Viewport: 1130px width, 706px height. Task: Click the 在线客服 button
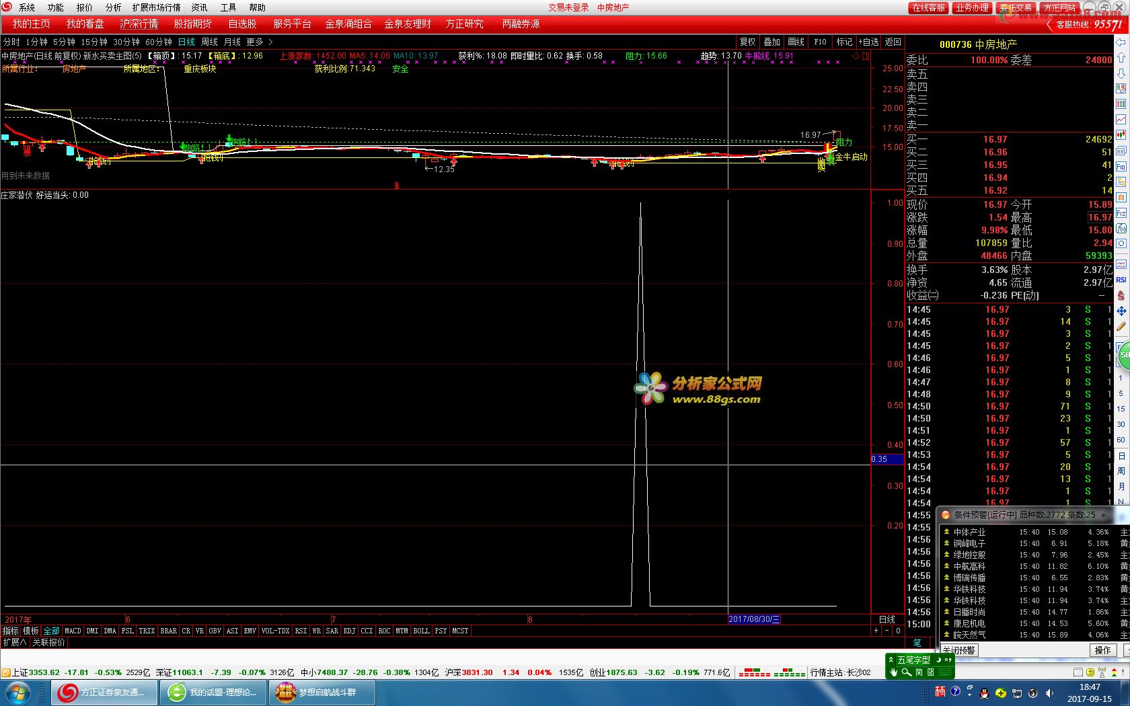[929, 7]
